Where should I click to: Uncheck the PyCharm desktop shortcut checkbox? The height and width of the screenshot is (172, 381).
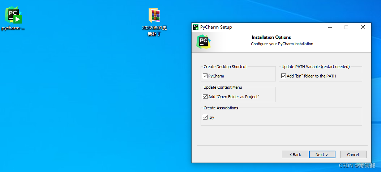click(x=205, y=76)
